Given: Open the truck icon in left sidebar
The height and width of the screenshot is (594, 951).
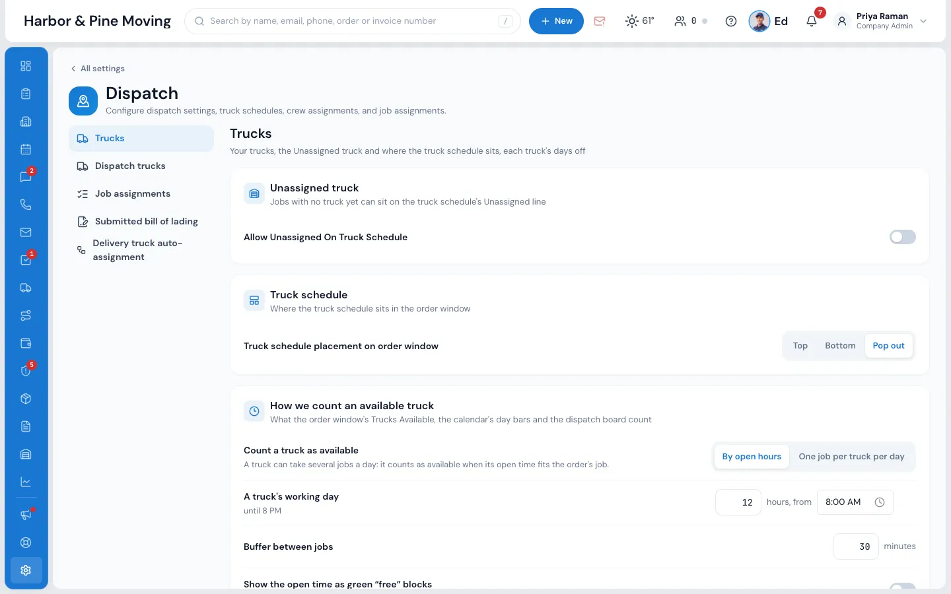Looking at the screenshot, I should [x=26, y=288].
